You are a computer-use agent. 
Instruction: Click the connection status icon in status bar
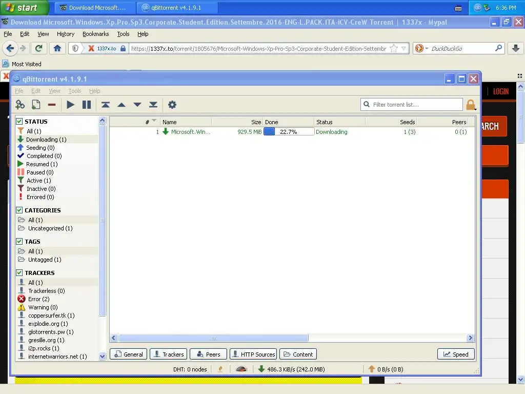[x=220, y=369]
